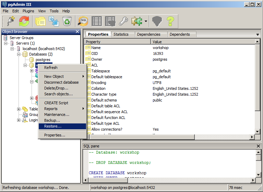Click the Server Groups icon in tree

[5, 38]
